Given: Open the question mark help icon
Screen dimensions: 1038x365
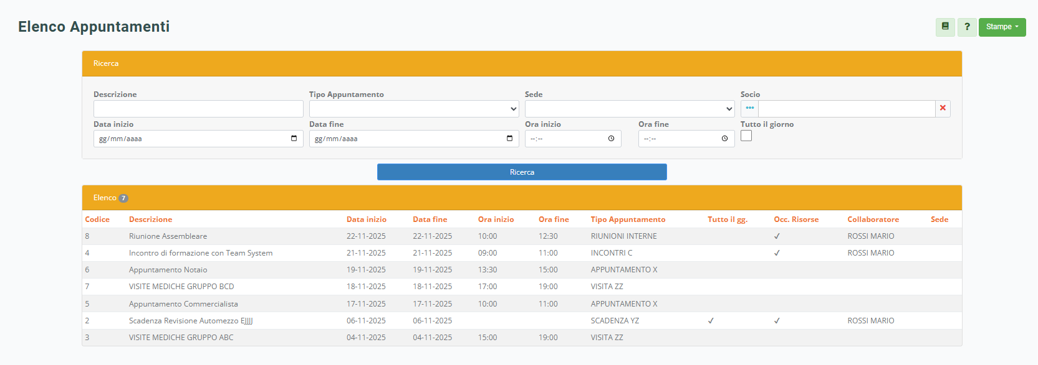Looking at the screenshot, I should (967, 27).
